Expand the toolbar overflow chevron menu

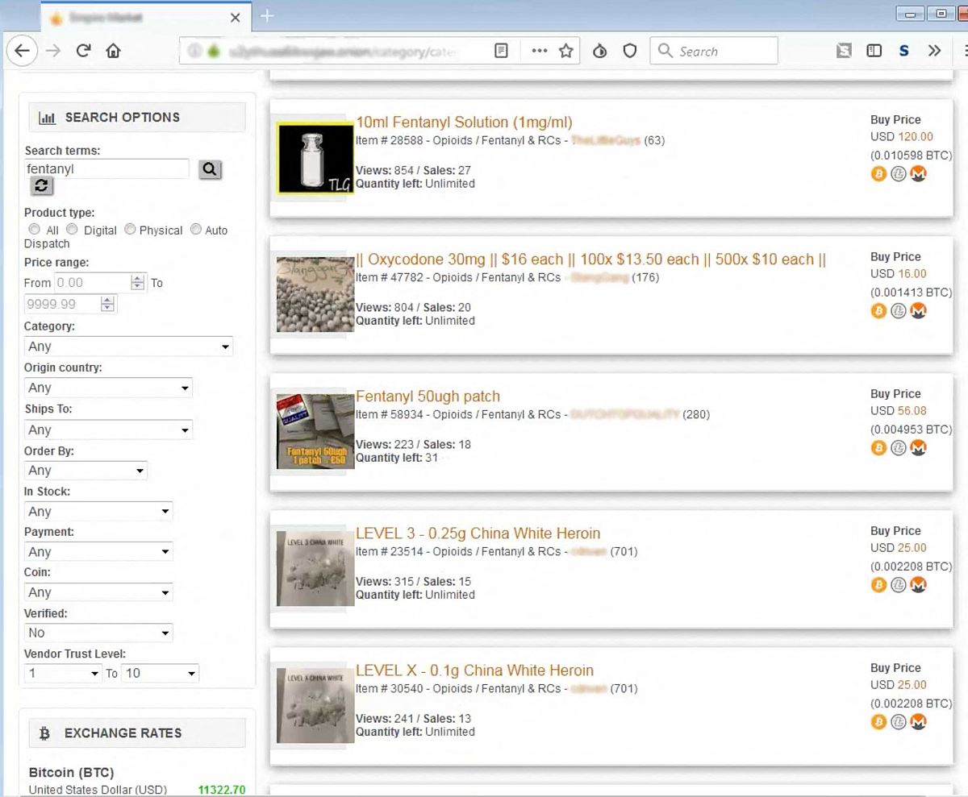(934, 51)
